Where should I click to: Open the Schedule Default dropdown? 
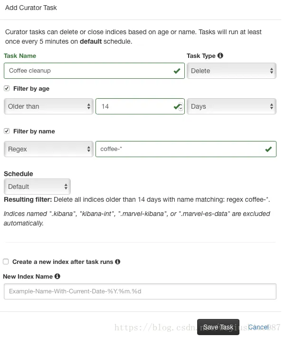[37, 187]
